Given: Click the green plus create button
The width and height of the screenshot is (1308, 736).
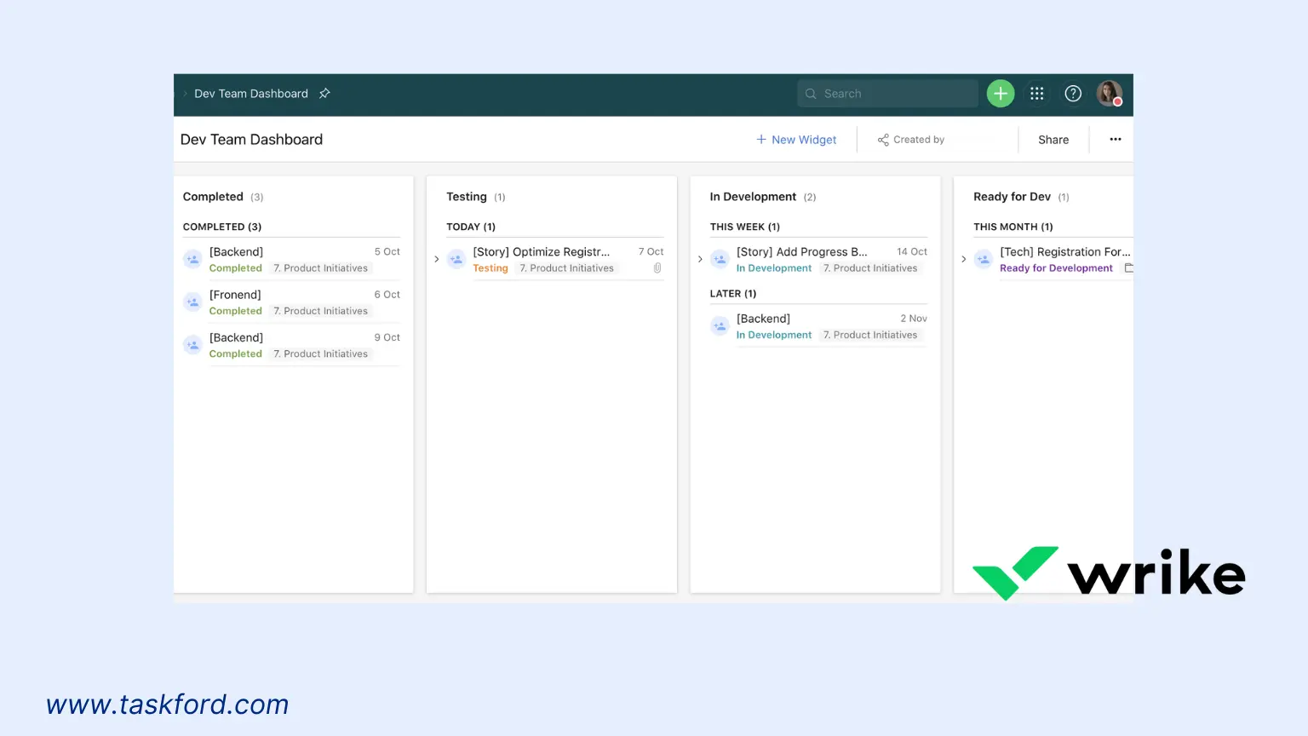Looking at the screenshot, I should click(1000, 93).
